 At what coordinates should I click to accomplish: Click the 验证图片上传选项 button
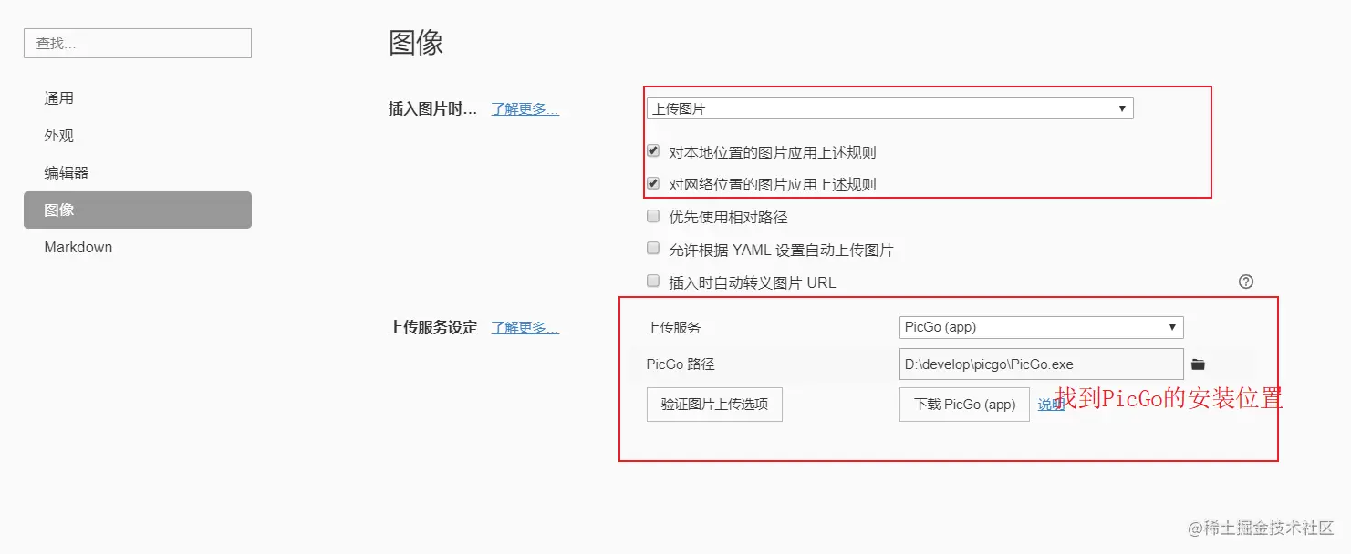click(714, 404)
